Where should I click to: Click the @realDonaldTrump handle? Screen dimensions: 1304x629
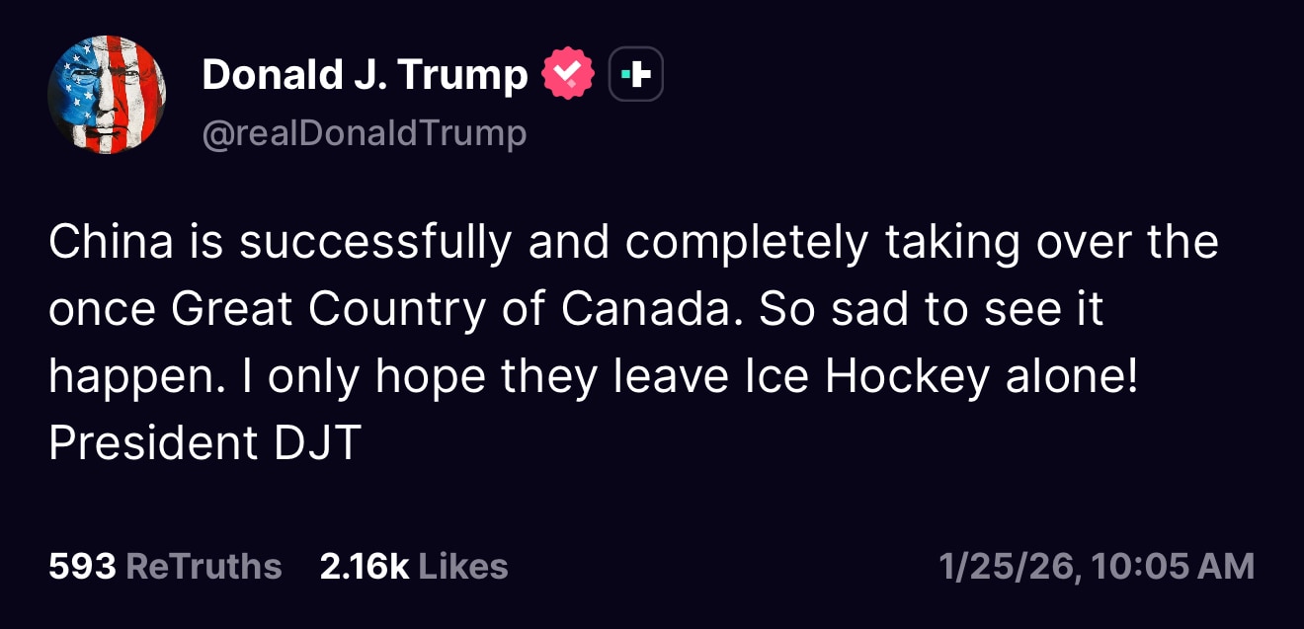click(x=364, y=133)
